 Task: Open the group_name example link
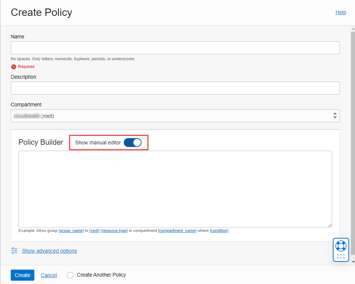[71, 230]
